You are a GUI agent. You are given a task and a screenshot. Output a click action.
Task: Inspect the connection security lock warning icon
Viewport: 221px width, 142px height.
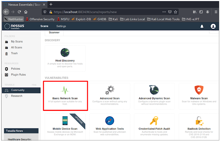[51, 12]
